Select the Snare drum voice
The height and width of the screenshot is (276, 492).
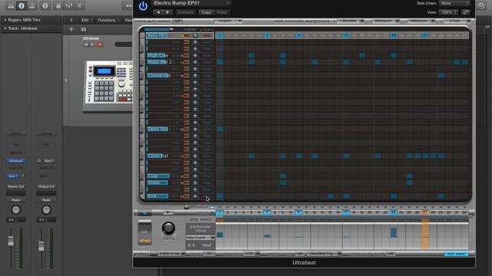tap(158, 182)
